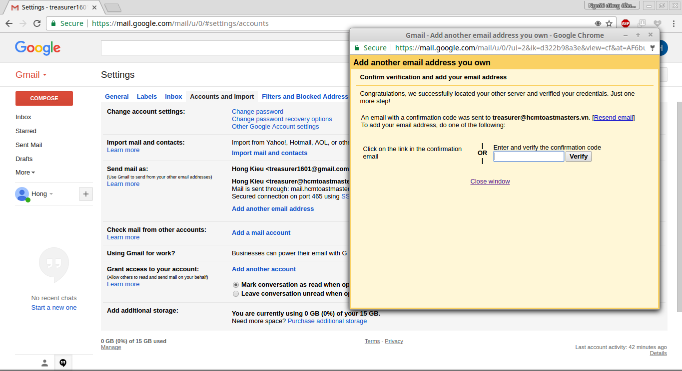Reload the Gmail settings page
682x371 pixels.
(x=37, y=23)
